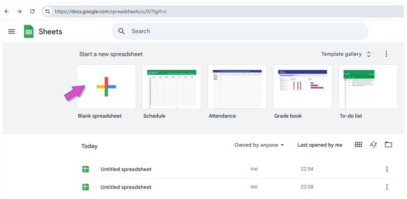
Task: Go back using browser back arrow
Action: coord(7,11)
